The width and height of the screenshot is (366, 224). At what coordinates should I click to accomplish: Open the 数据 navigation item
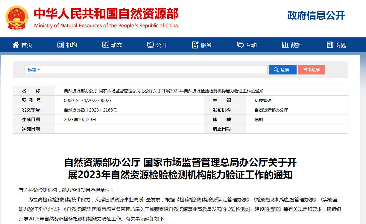296,45
